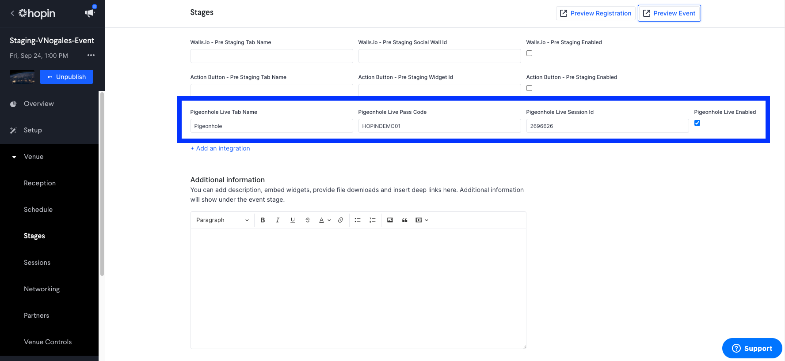Open Schedule under Venue

38,210
